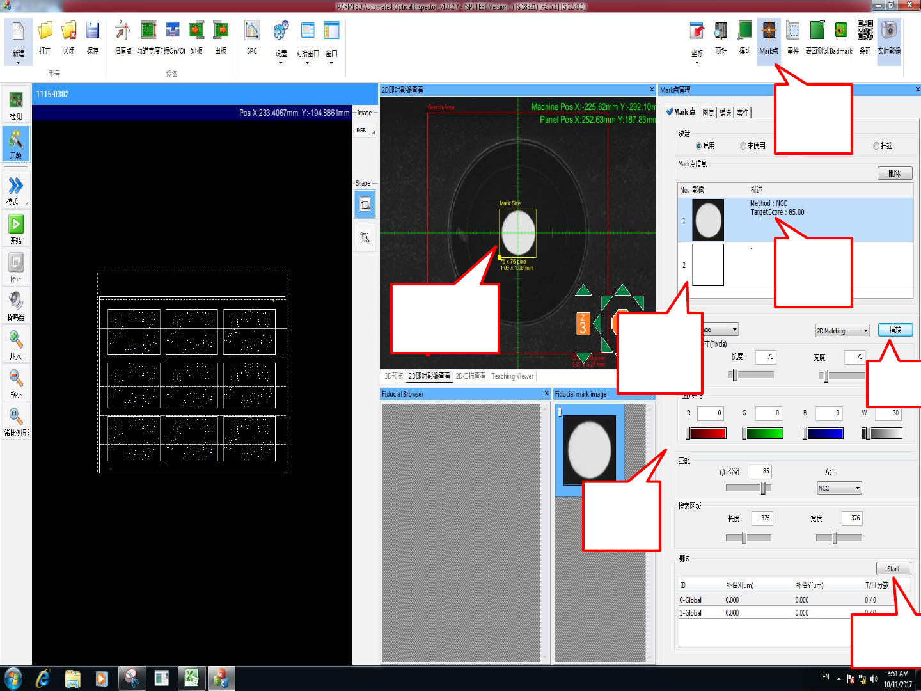Select the 启用 radio button

[x=698, y=146]
